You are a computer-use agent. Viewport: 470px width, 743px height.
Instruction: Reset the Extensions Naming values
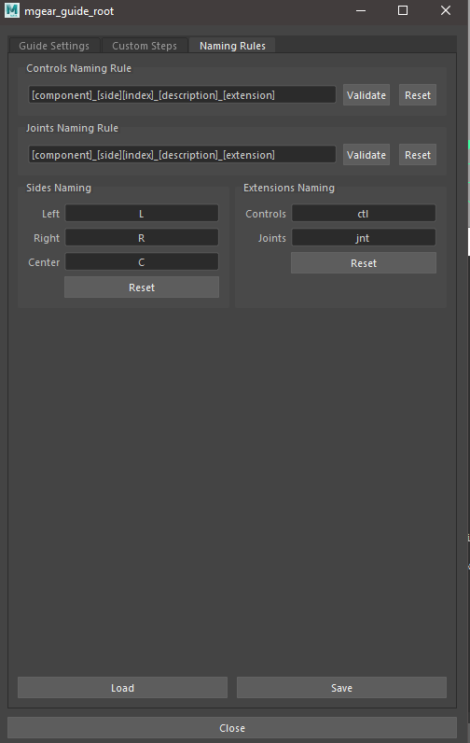click(364, 263)
